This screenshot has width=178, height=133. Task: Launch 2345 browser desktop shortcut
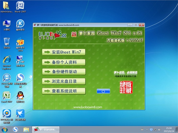pos(7,81)
